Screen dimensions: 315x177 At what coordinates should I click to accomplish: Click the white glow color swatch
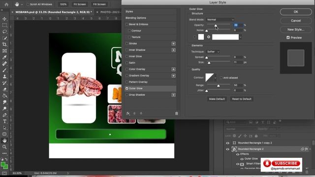[x=201, y=37]
